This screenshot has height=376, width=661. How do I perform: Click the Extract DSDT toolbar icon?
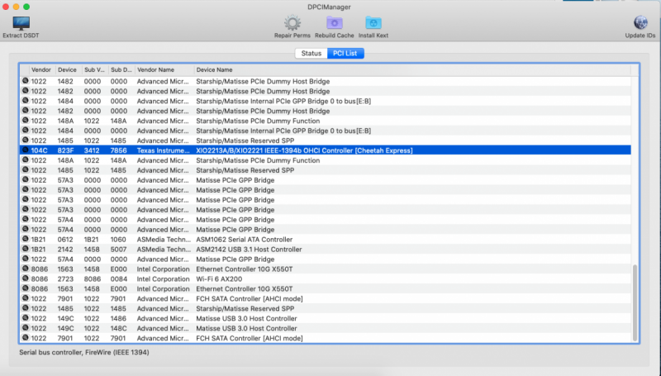tap(21, 22)
